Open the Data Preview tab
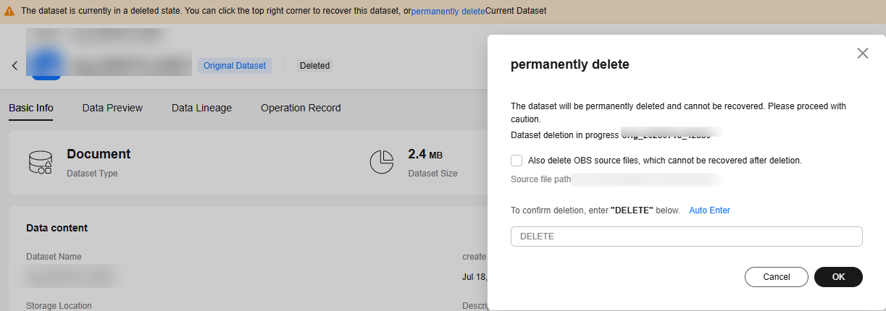The image size is (886, 311). [x=112, y=108]
